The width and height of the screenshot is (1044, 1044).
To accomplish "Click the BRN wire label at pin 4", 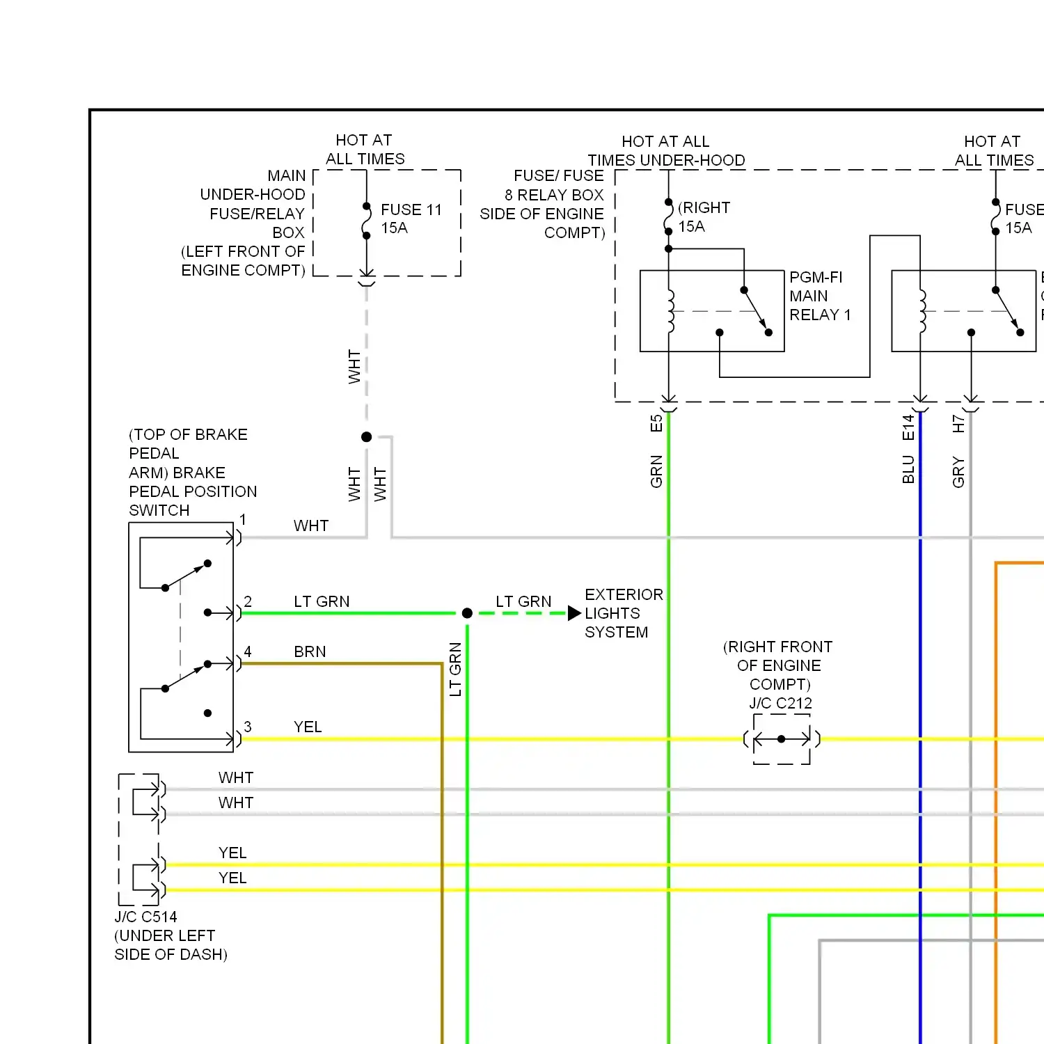I will [310, 651].
